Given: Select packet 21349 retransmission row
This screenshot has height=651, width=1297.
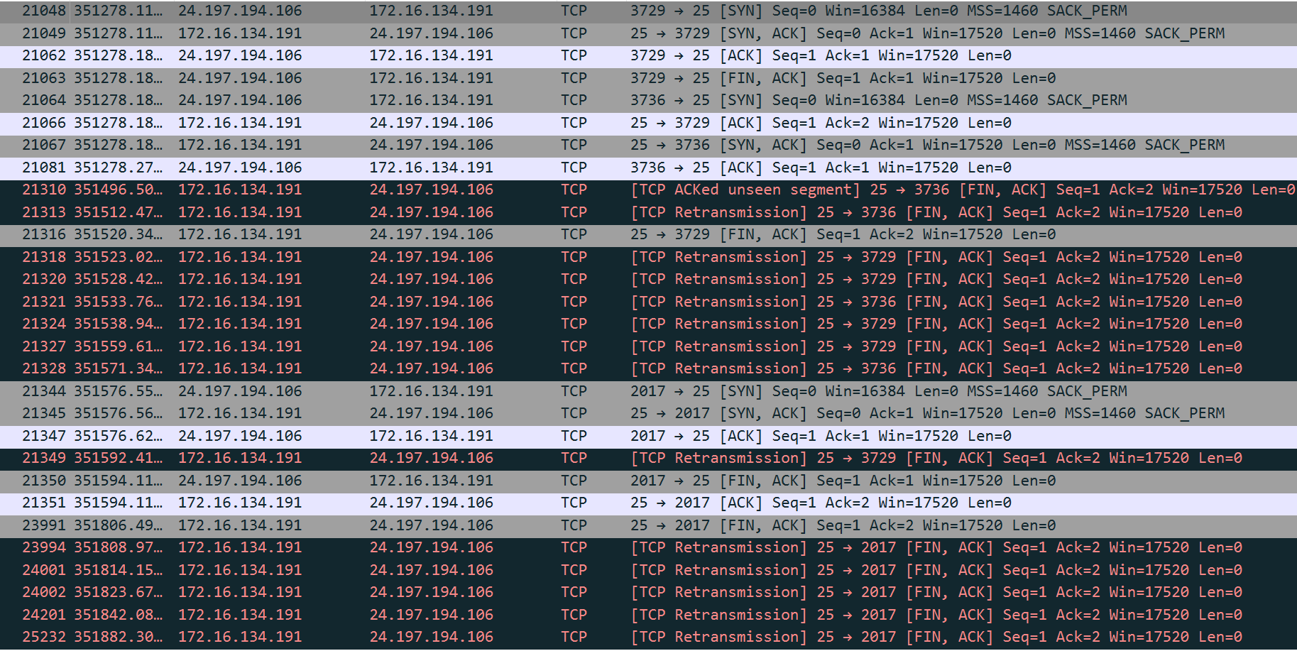Looking at the screenshot, I should (648, 458).
